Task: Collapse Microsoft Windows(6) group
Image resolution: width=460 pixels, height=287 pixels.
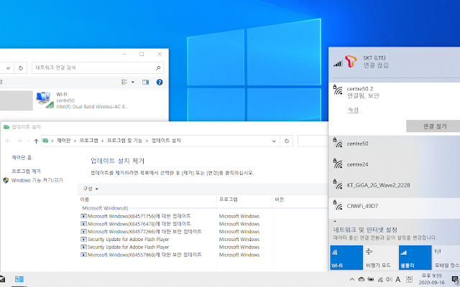Action: click(x=105, y=208)
